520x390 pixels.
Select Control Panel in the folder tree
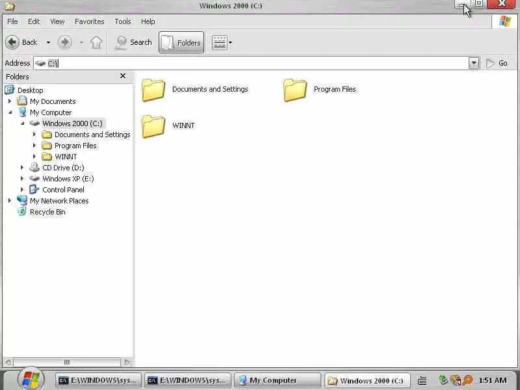(x=63, y=190)
